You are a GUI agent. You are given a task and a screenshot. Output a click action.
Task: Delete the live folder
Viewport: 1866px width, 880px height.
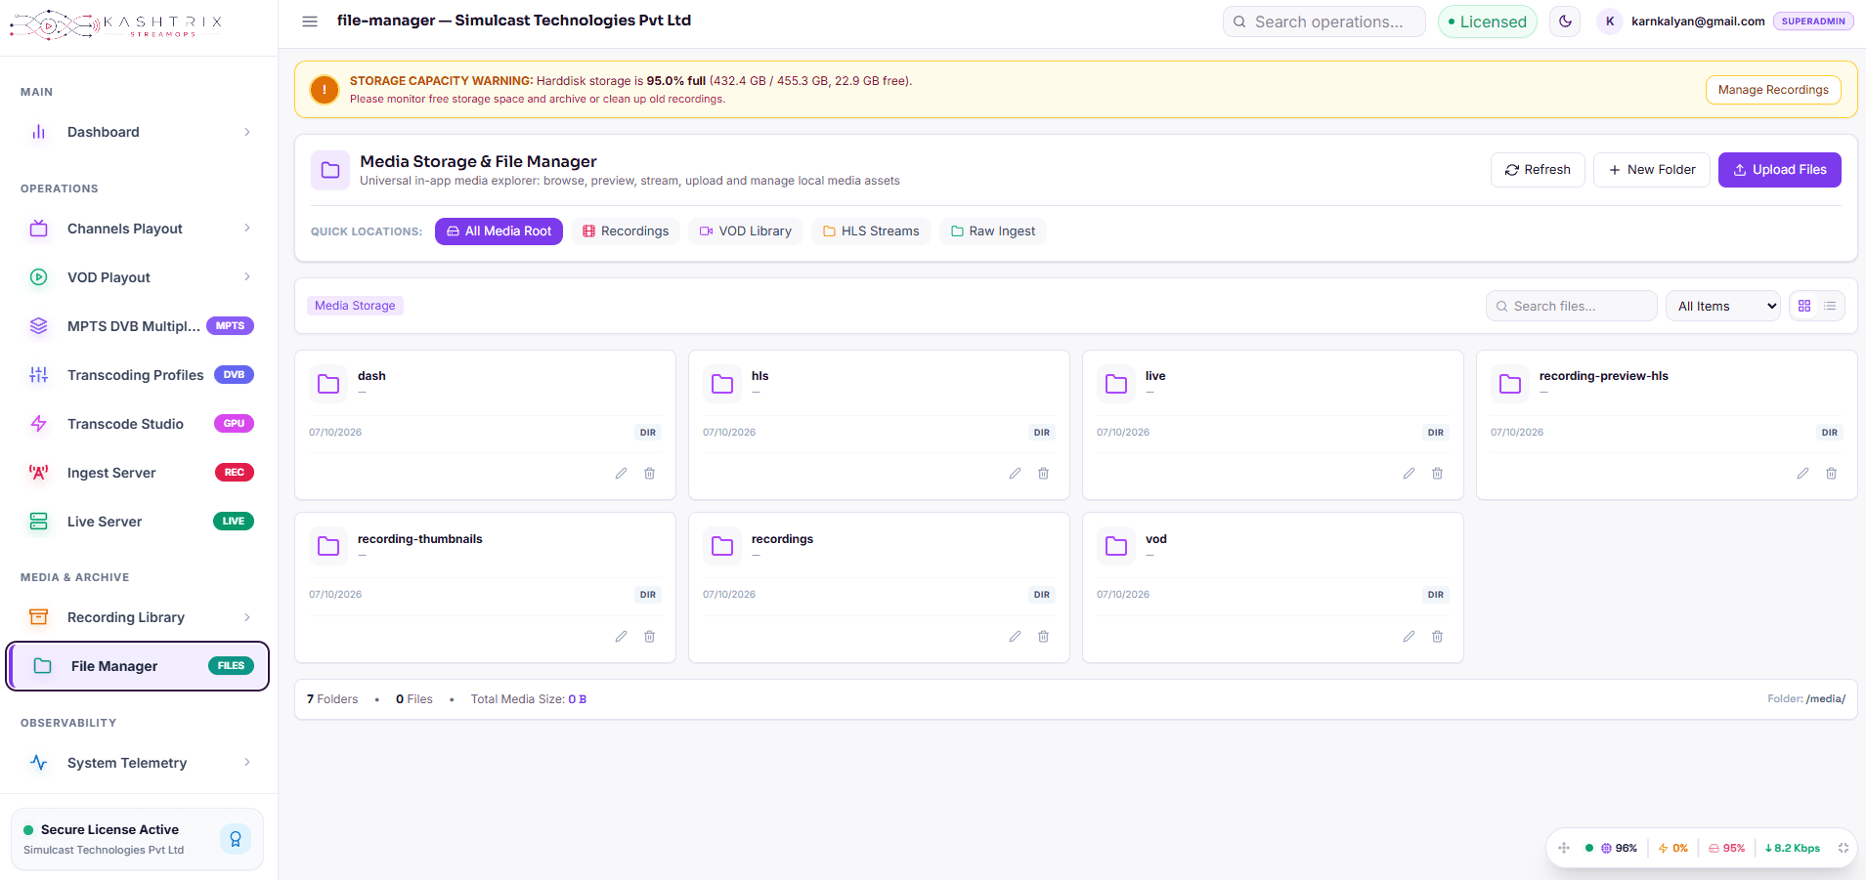click(1438, 474)
